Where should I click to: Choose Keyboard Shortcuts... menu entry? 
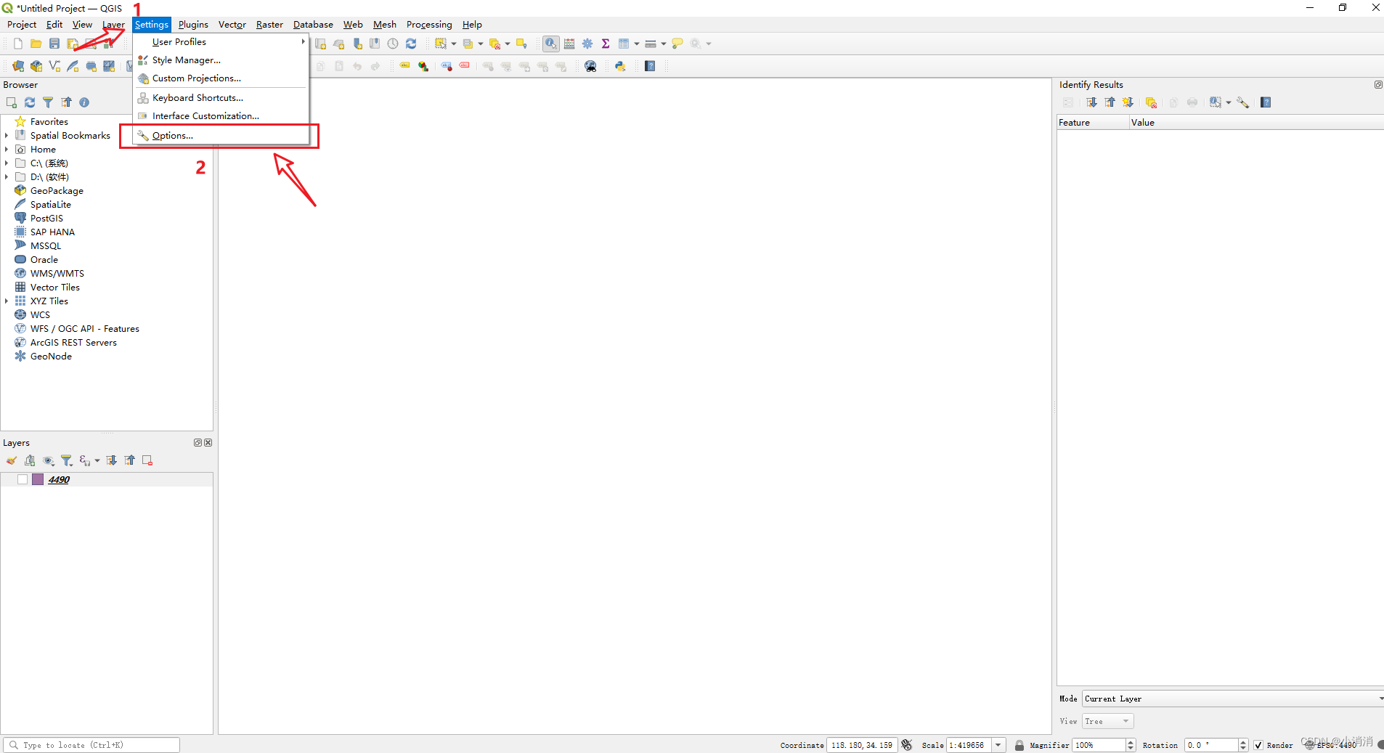(x=221, y=98)
